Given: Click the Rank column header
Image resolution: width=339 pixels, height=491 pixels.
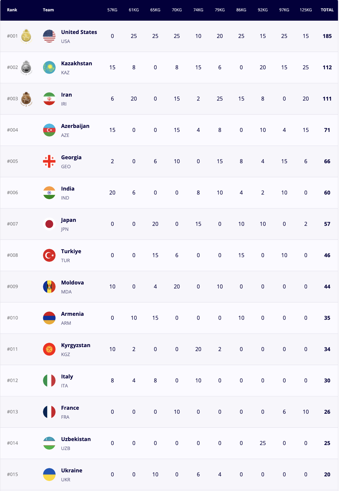Looking at the screenshot, I should 12,10.
